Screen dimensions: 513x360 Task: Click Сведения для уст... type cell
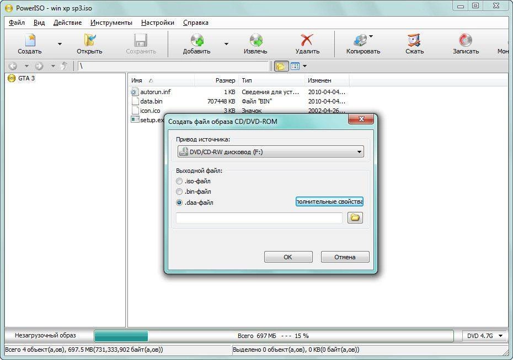coord(270,92)
